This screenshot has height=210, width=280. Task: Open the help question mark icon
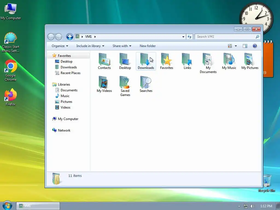255,46
